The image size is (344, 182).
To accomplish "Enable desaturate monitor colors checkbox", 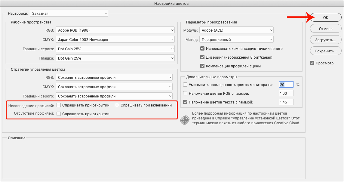I will pos(185,85).
